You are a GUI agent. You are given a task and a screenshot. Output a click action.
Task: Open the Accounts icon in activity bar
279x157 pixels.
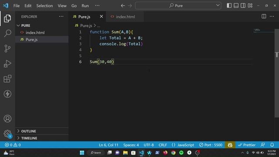coord(7,119)
